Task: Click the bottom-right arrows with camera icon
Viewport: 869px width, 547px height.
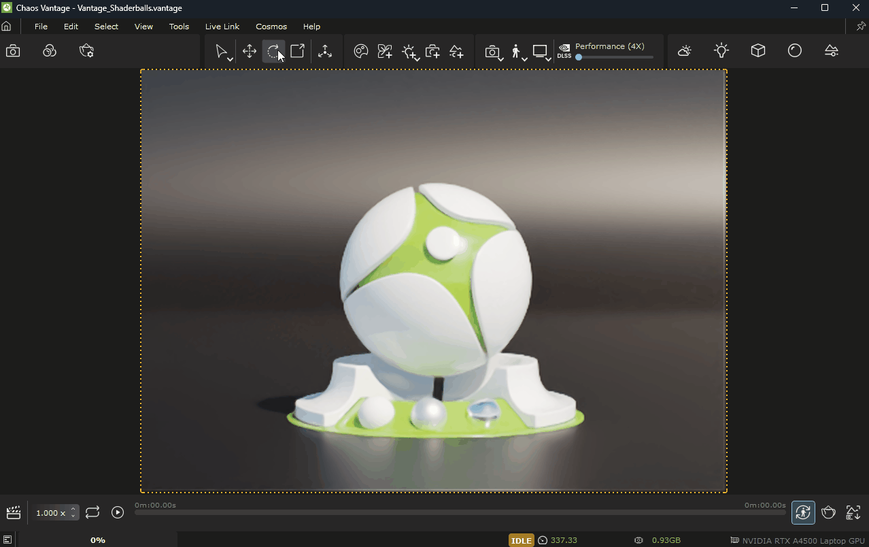Action: point(853,512)
